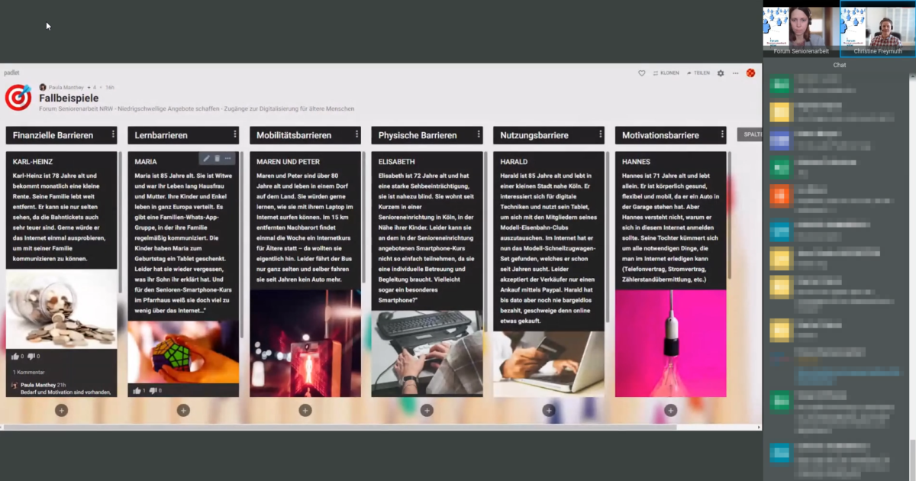This screenshot has width=916, height=481.
Task: Open the keyboard image in ELISABETH post
Action: pyautogui.click(x=427, y=353)
